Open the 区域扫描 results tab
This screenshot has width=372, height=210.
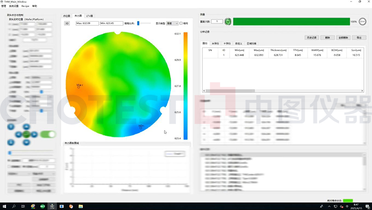coord(252,44)
